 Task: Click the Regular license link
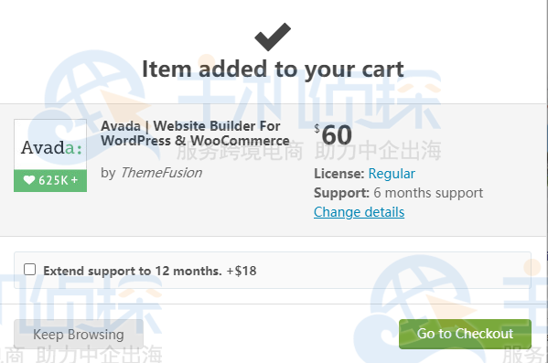tap(392, 174)
